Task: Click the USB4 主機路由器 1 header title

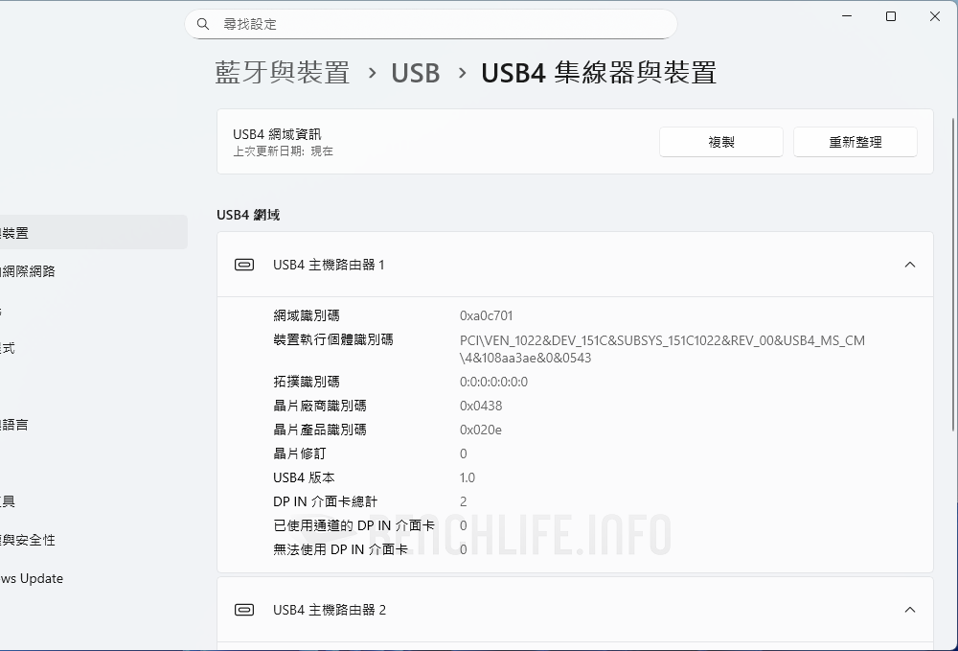Action: coord(329,265)
